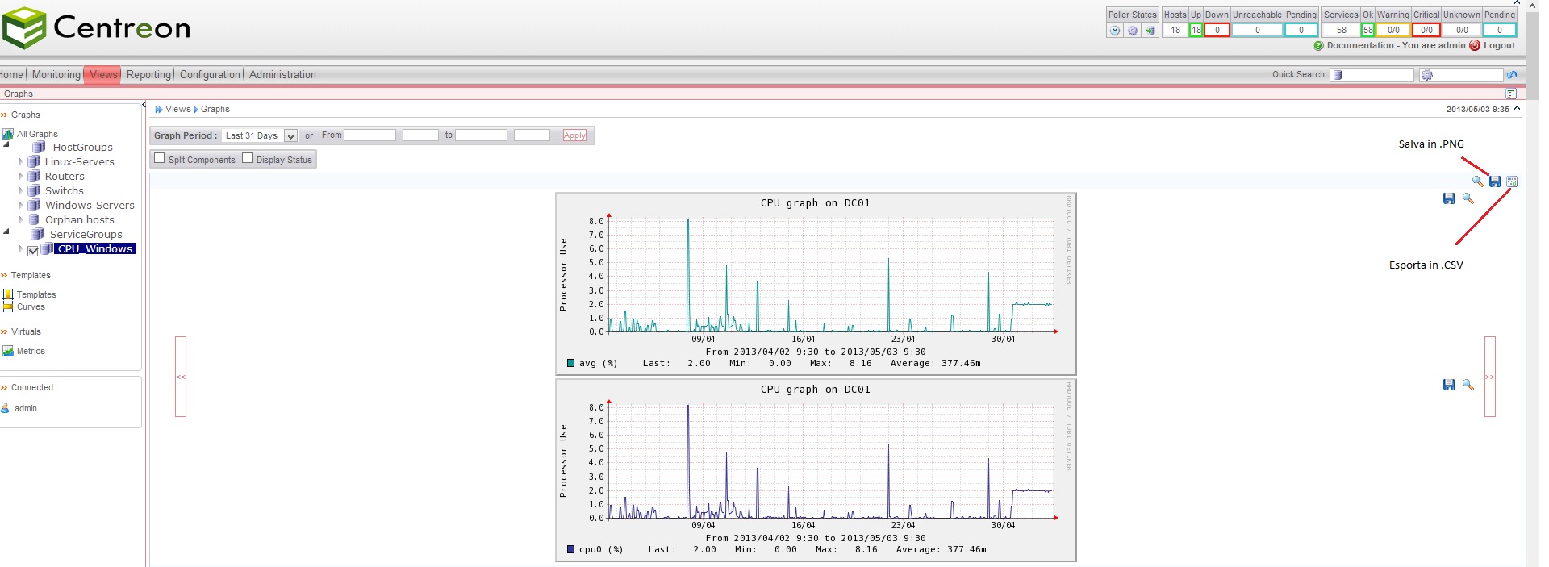Expand the Routers tree node
The image size is (1549, 567).
[x=21, y=176]
